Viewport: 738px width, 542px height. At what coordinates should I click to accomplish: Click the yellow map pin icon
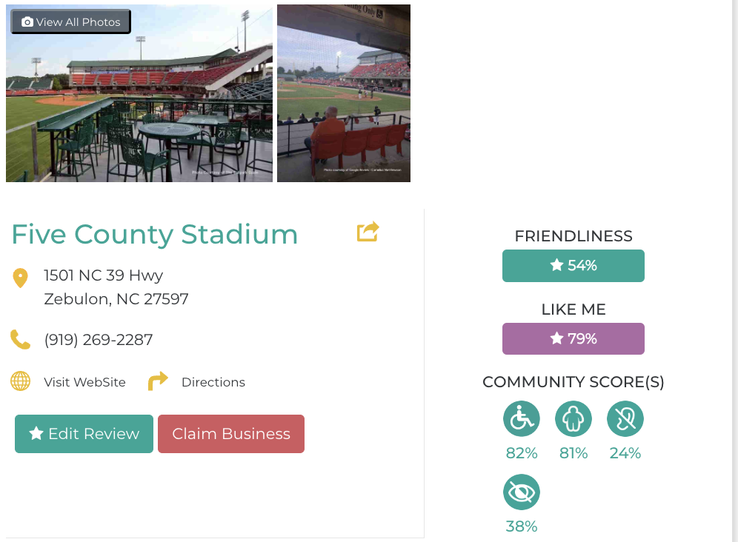(20, 278)
